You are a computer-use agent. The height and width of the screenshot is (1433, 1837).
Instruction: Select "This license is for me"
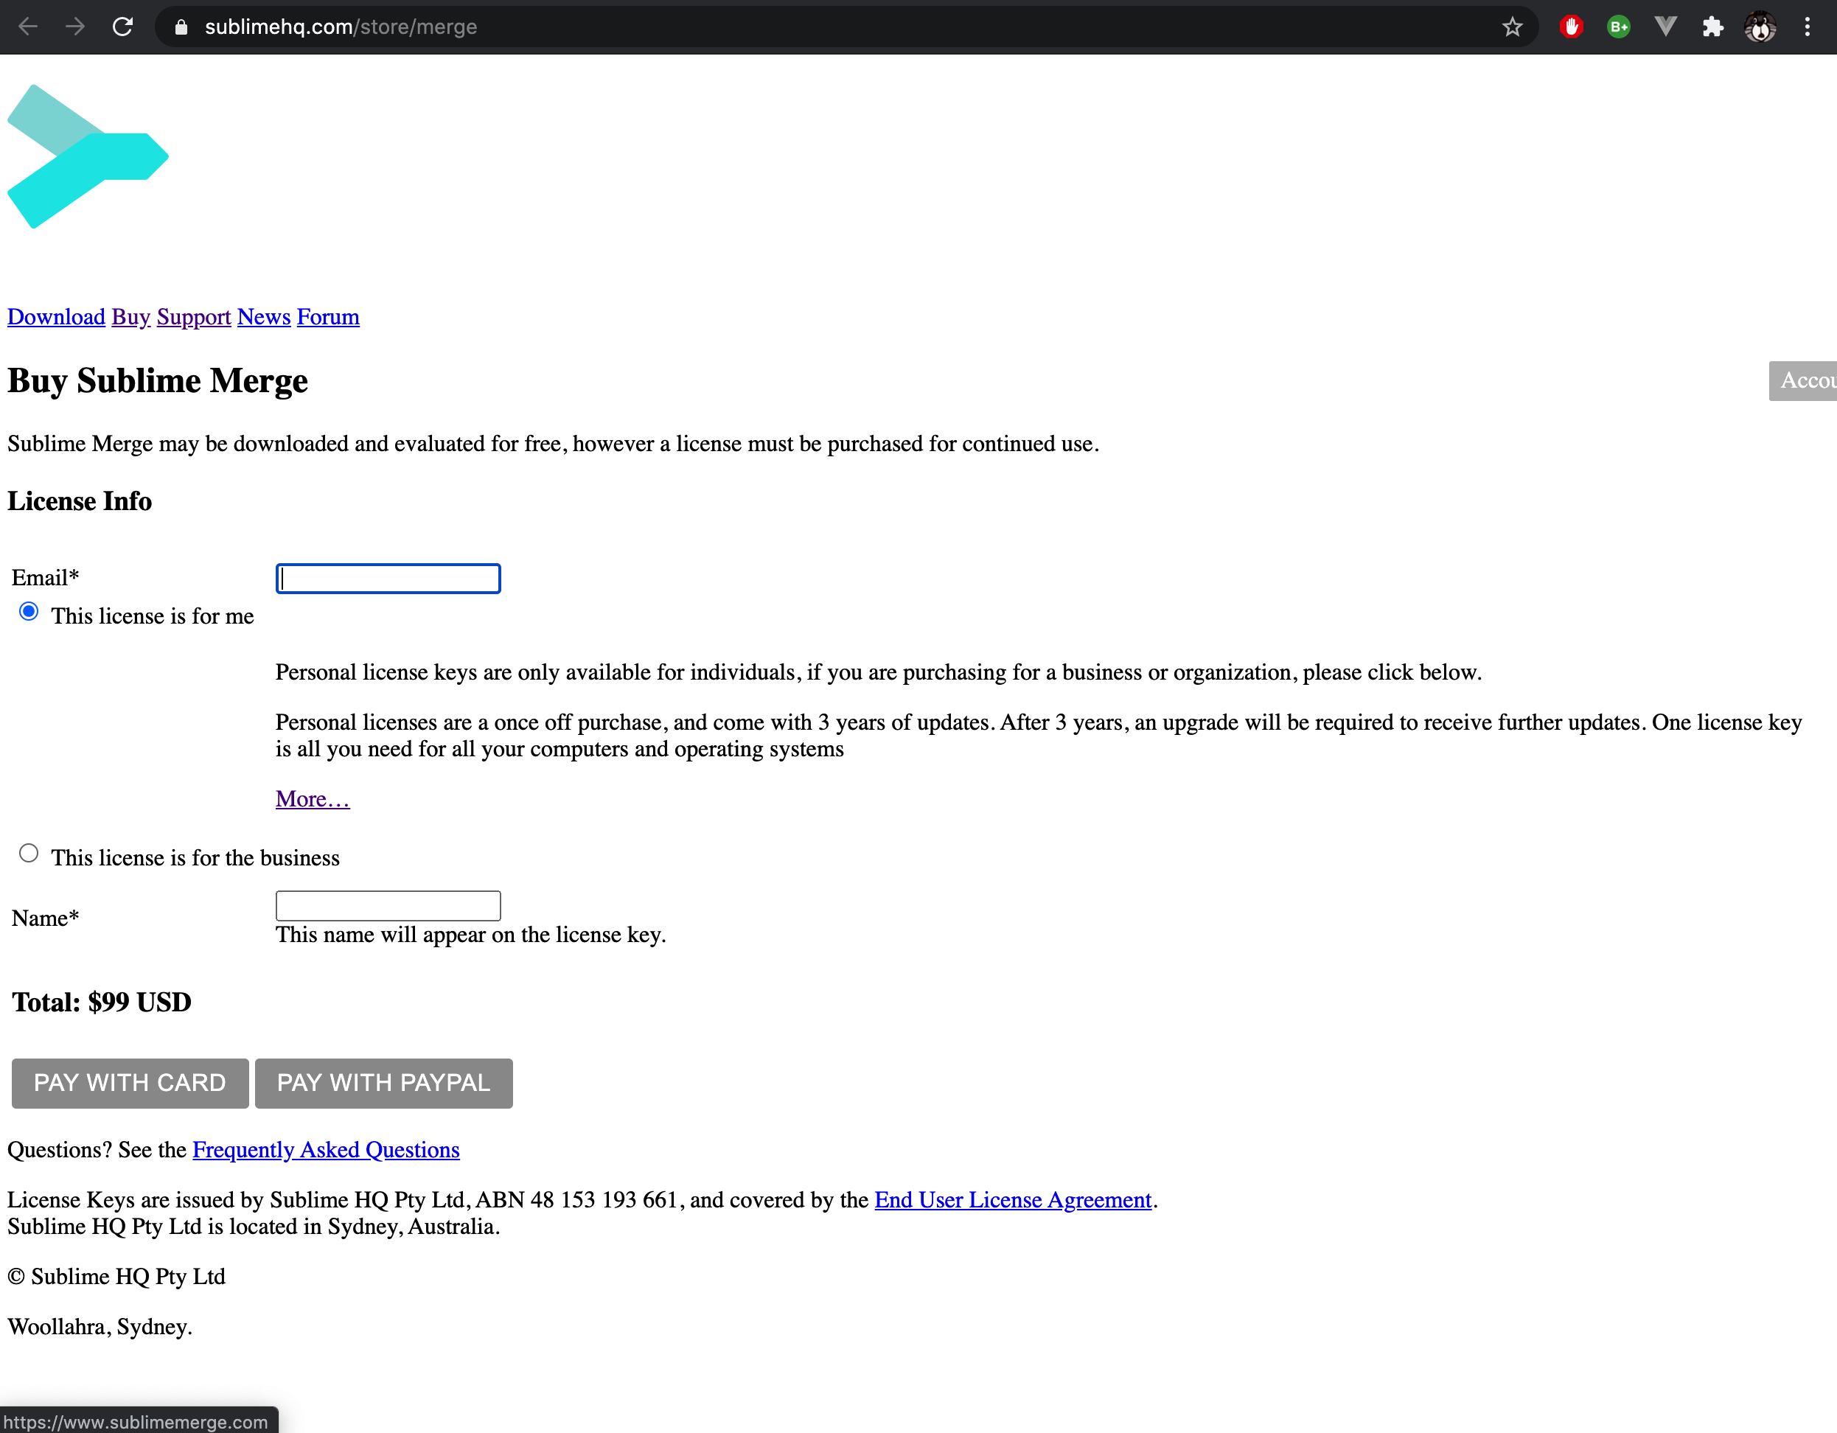coord(29,611)
